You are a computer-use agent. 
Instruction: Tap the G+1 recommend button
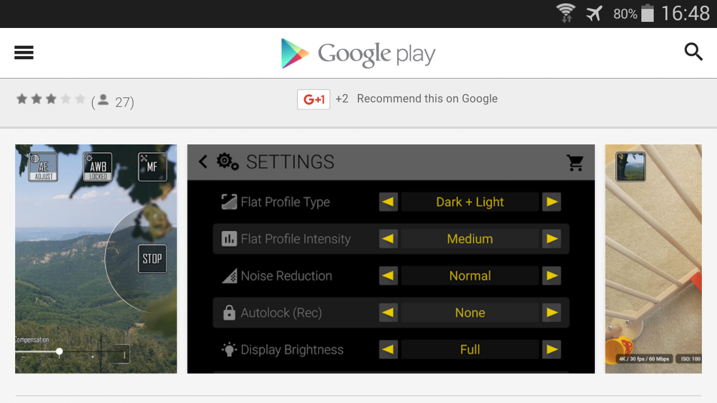[x=314, y=99]
